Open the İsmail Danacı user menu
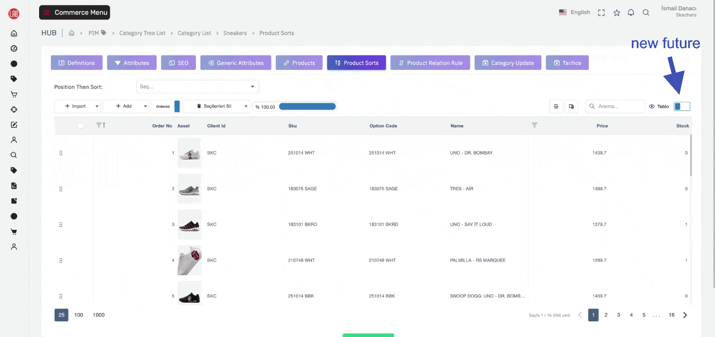Viewport: 715px width, 337px height. point(679,11)
